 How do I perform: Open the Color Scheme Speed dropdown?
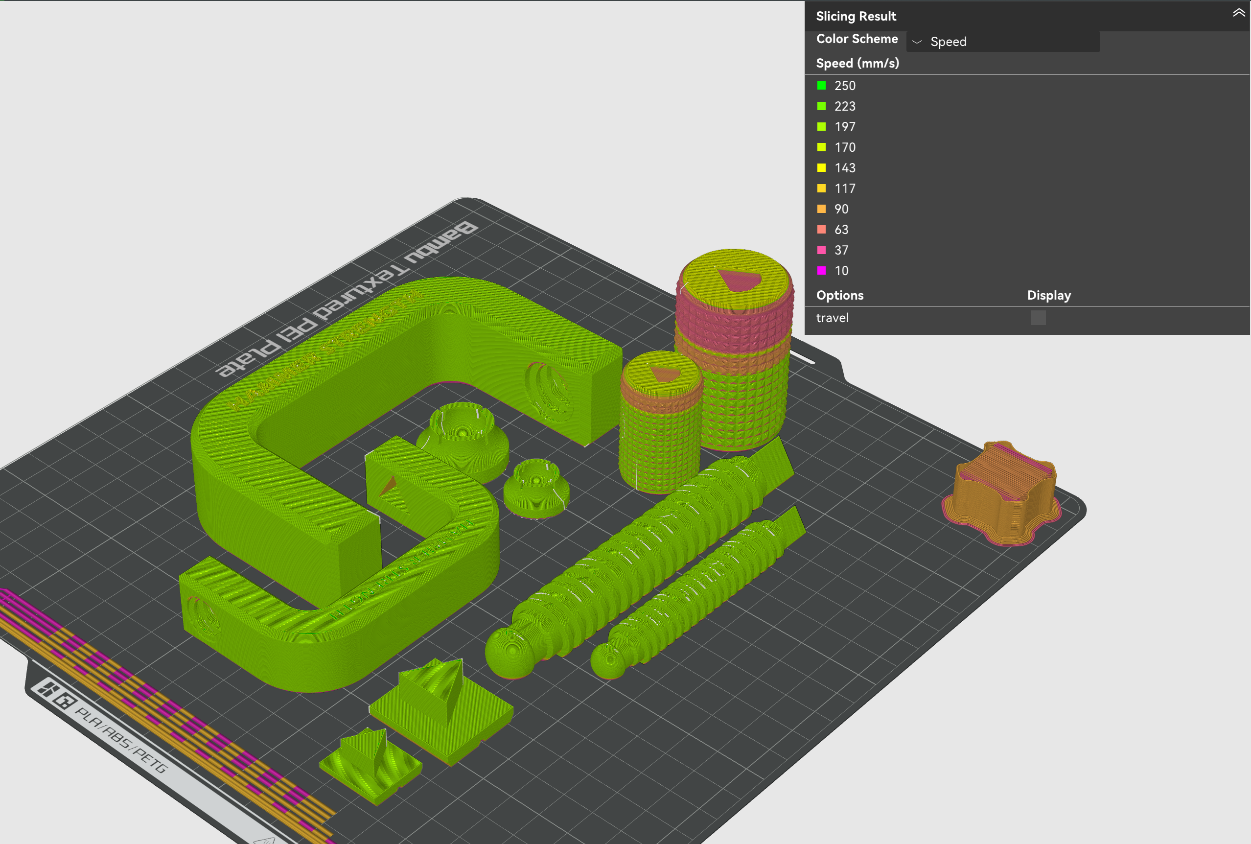click(x=1002, y=42)
